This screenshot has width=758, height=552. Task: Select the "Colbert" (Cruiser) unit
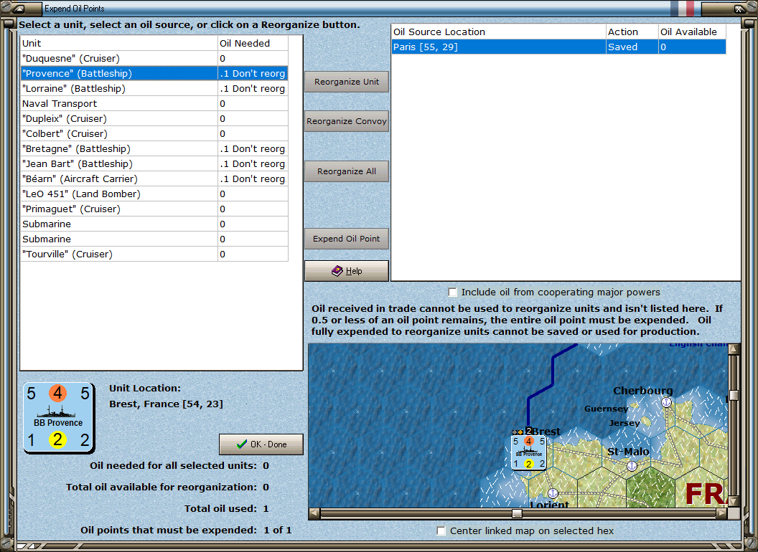pos(154,133)
